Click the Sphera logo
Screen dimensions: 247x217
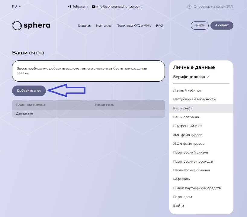[x=31, y=26]
